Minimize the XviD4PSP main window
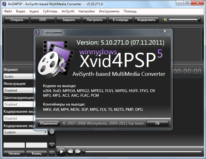Screen dimensions: 206x159 point(180,3)
